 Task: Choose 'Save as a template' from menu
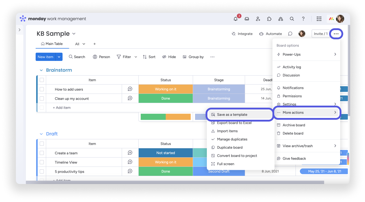click(x=232, y=115)
